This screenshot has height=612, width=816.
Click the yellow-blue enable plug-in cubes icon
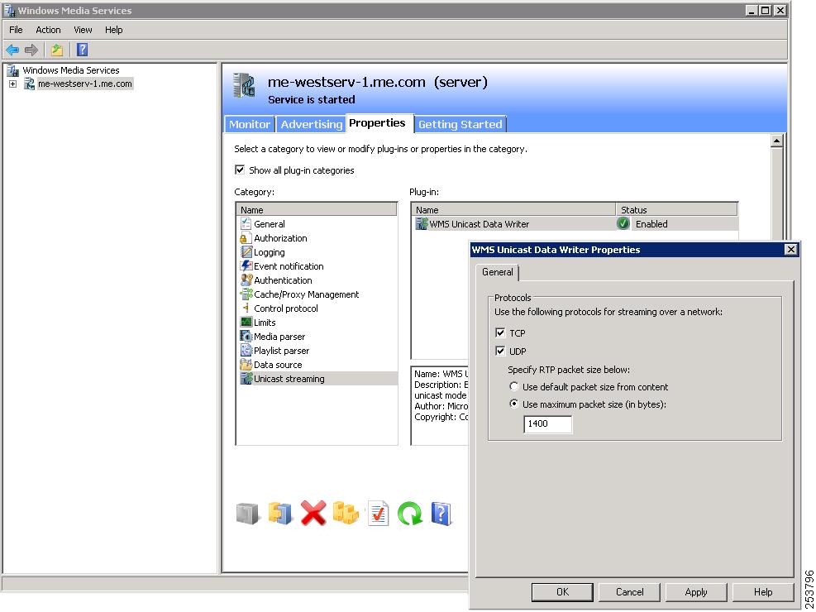pos(280,514)
